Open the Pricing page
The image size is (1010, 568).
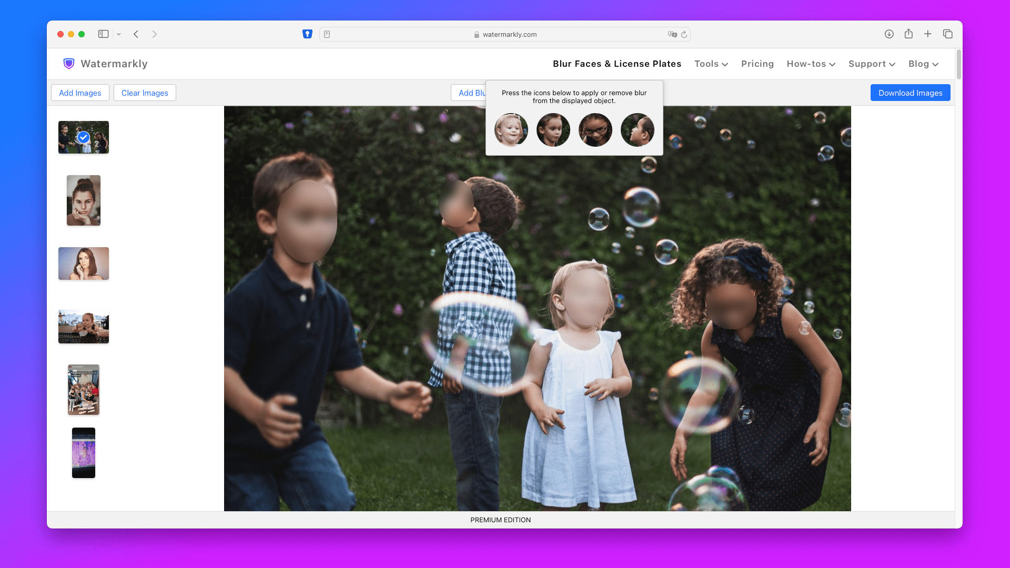click(757, 64)
